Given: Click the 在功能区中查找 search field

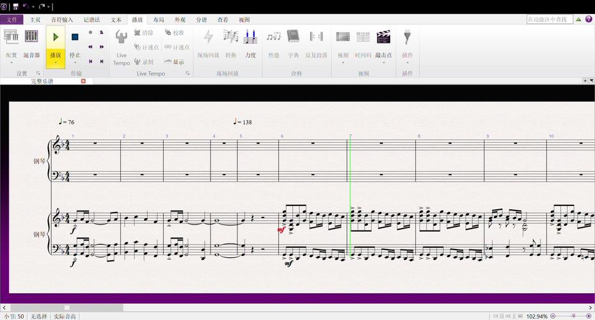Looking at the screenshot, I should (x=550, y=19).
